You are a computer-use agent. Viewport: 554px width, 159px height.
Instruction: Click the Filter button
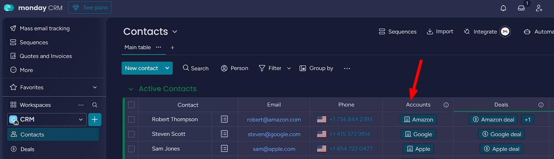coord(270,68)
